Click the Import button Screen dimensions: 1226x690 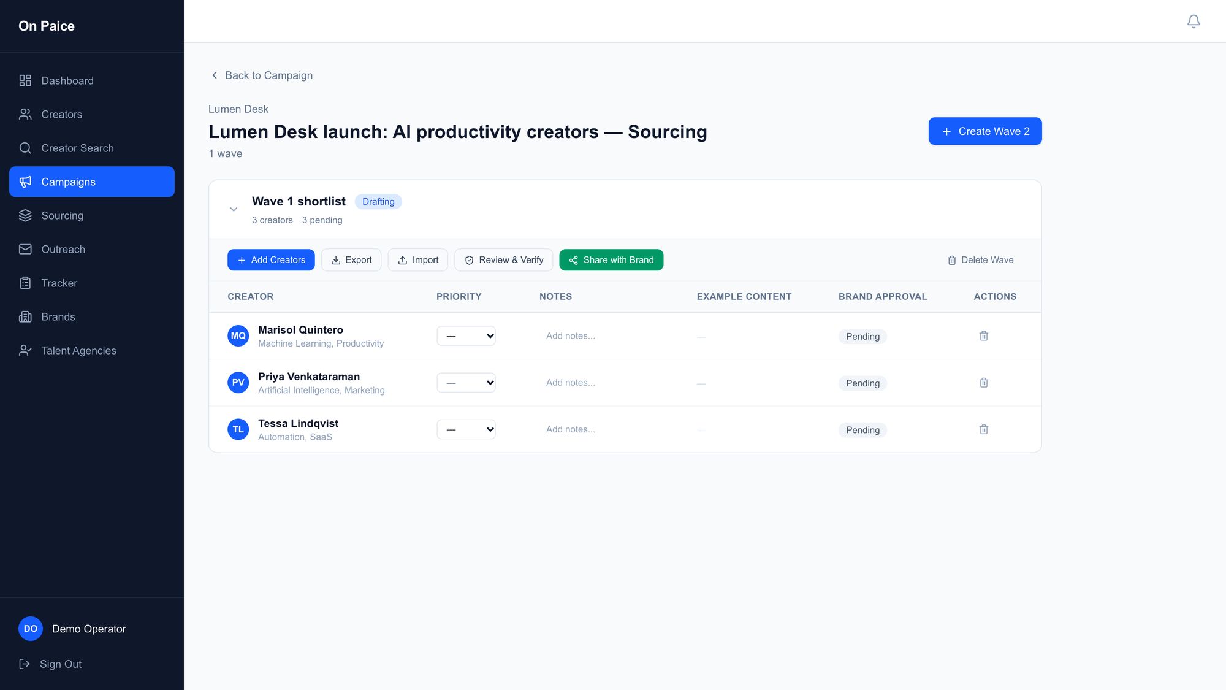(418, 260)
